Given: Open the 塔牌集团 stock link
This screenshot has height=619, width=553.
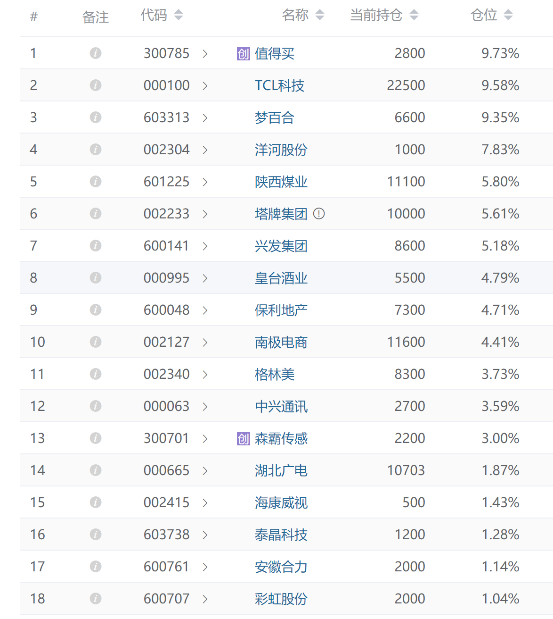Looking at the screenshot, I should tap(281, 214).
